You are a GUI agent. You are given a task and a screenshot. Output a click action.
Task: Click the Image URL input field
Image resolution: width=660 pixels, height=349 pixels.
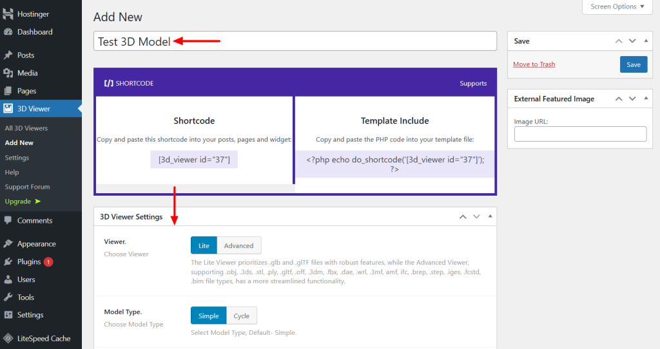tap(581, 134)
